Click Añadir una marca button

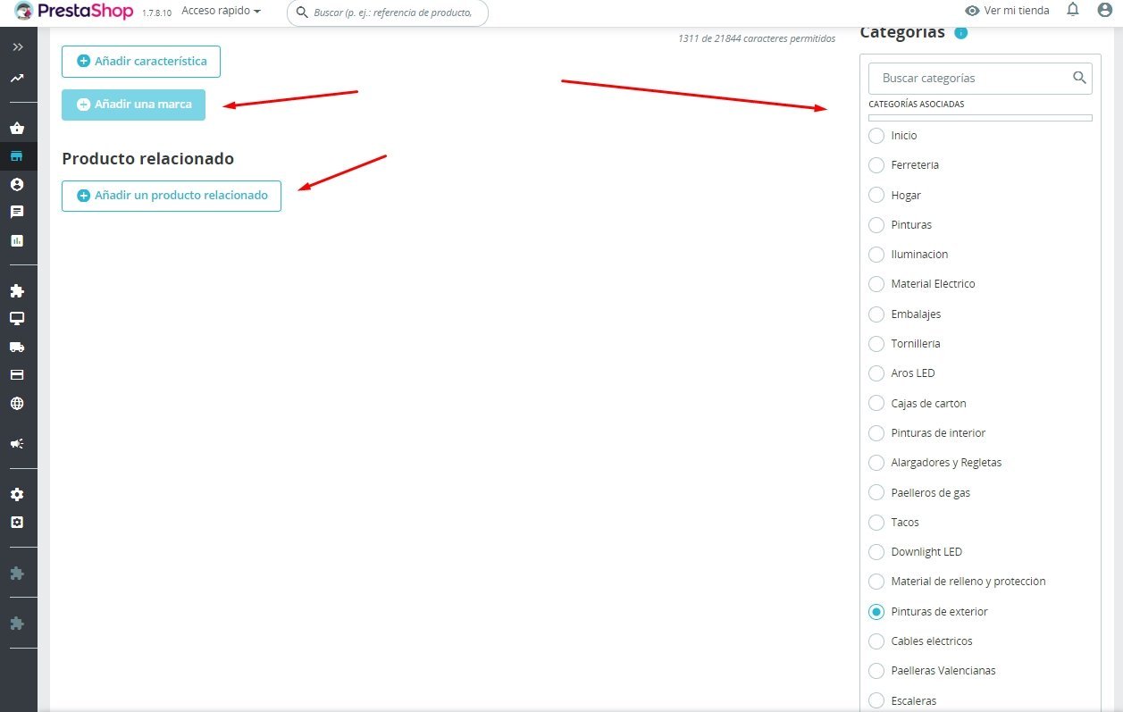[x=133, y=105]
